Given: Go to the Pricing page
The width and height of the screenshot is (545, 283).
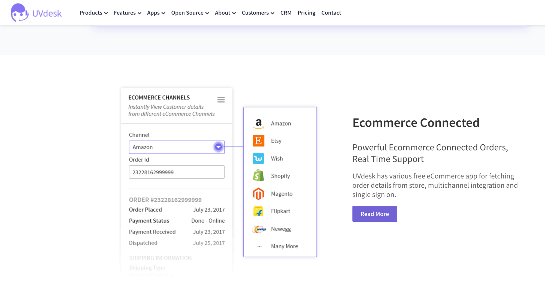Looking at the screenshot, I should [x=306, y=13].
